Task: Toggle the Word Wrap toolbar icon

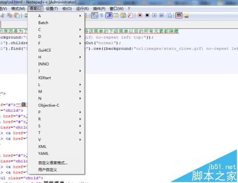Action: pos(94,15)
